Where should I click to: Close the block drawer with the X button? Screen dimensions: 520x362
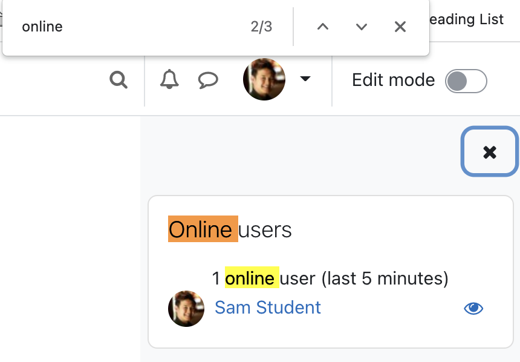click(x=490, y=152)
